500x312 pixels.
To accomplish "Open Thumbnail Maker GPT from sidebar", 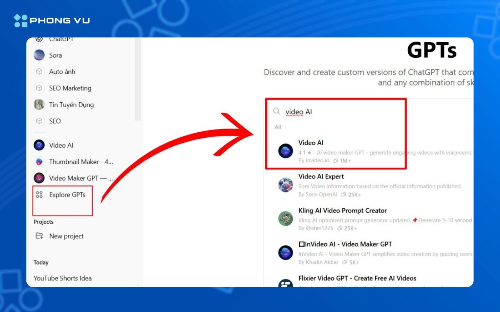I will [81, 162].
